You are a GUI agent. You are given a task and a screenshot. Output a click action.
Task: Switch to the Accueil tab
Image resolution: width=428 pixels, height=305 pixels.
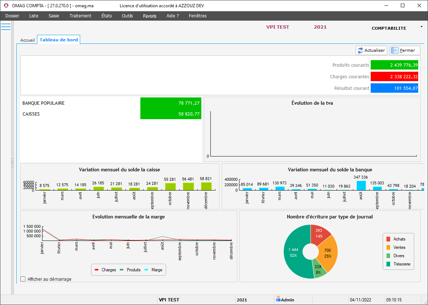27,40
